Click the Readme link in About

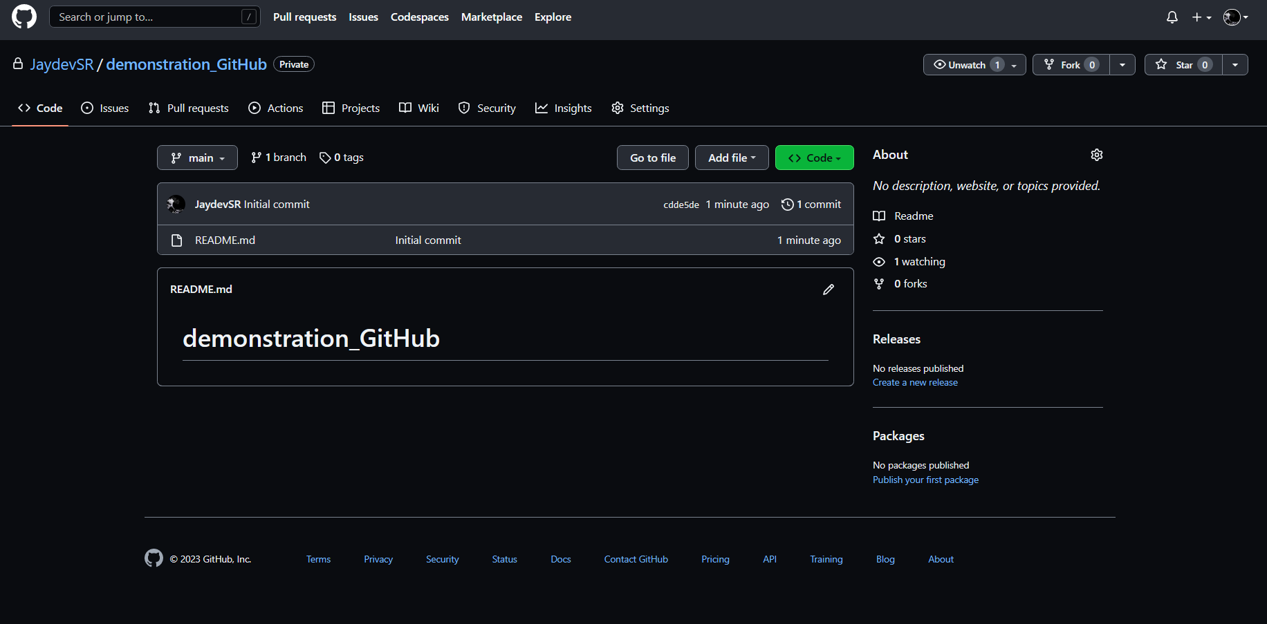point(903,216)
